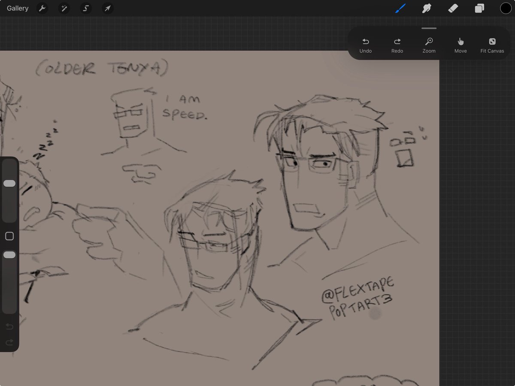515x386 pixels.
Task: Select the Paint brush tool
Action: (400, 8)
